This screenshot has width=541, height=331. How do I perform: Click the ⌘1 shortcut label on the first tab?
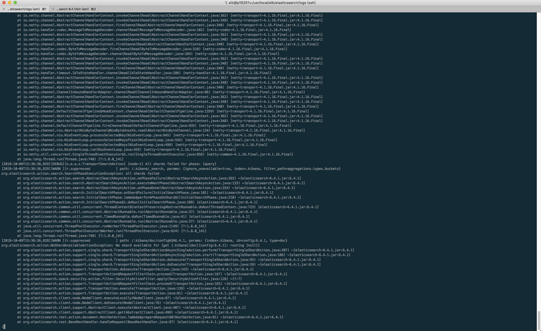click(44, 9)
